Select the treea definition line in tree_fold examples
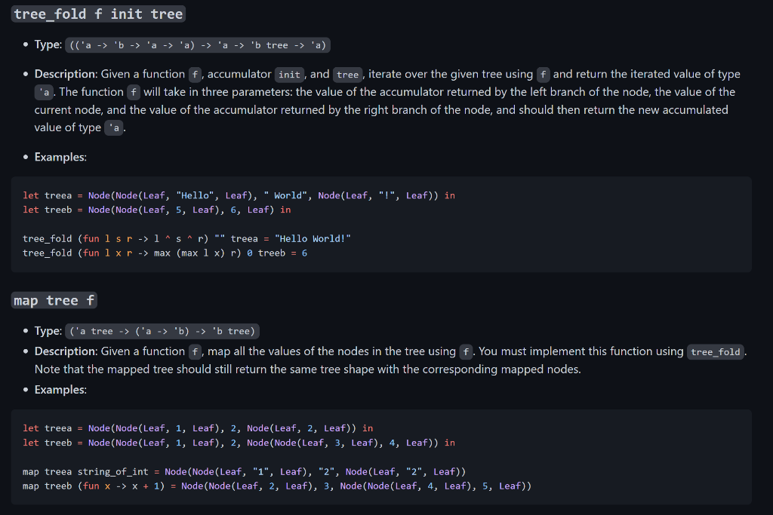Screen dimensions: 773x515 coord(239,195)
